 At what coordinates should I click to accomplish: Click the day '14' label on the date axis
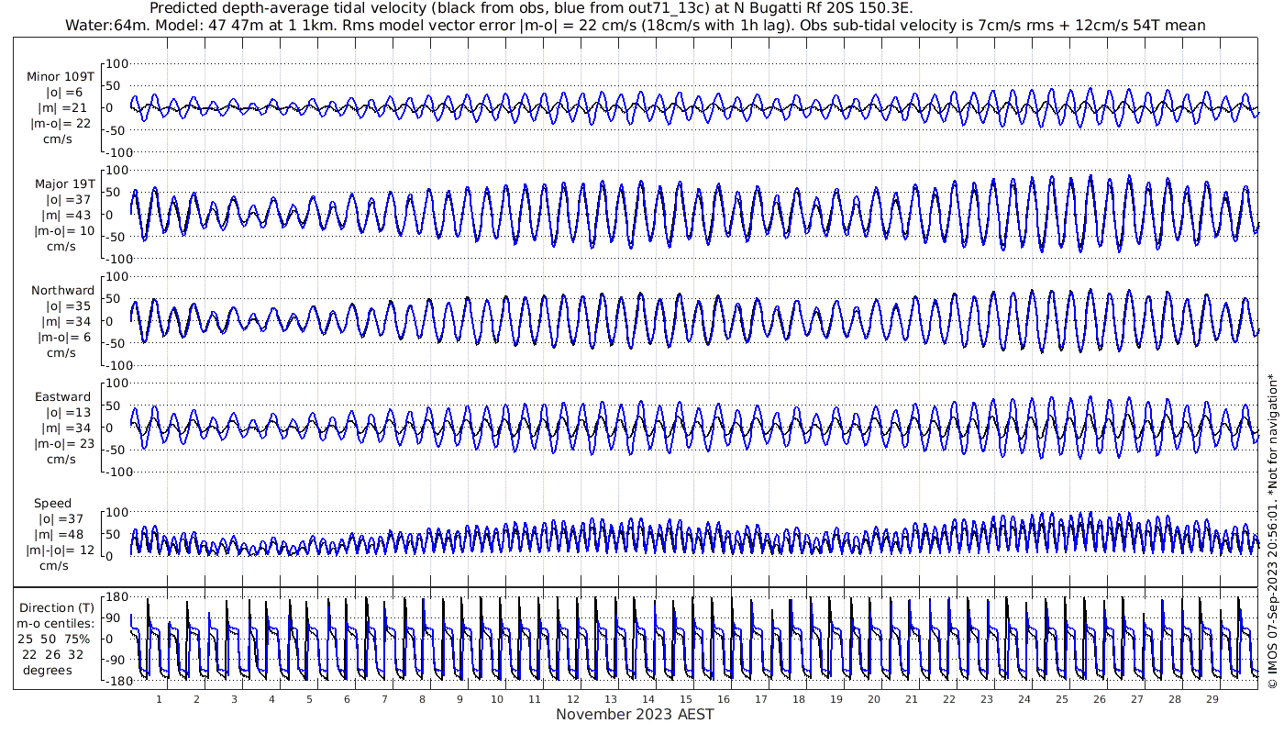pos(648,698)
